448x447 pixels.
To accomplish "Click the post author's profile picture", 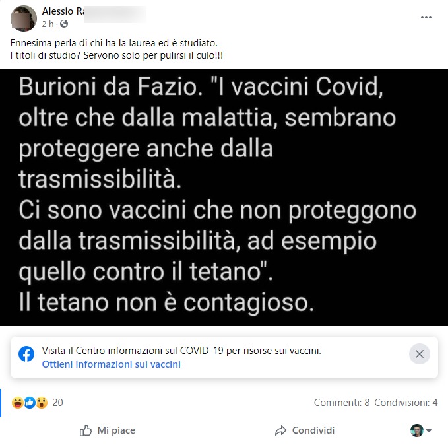I will pyautogui.click(x=24, y=18).
